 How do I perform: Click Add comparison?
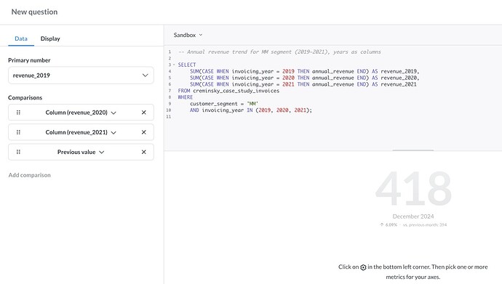click(29, 175)
